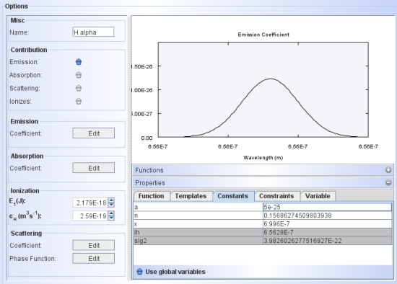397x284 pixels.
Task: Click the value 6.5628E-7 for lh
Action: [x=327, y=232]
